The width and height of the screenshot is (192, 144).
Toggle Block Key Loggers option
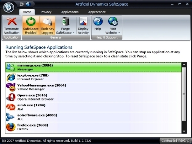pos(47,25)
